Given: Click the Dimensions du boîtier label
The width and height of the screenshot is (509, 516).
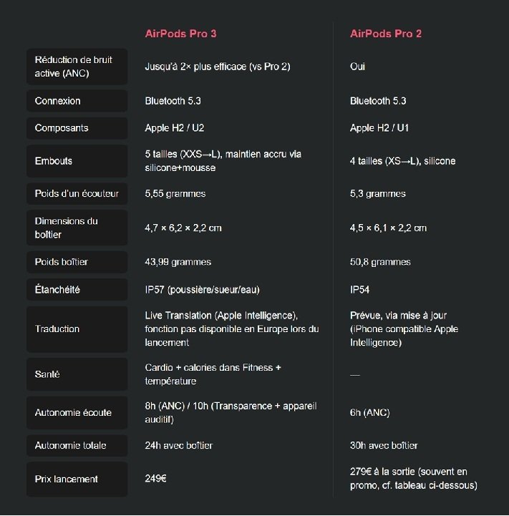Looking at the screenshot, I should [x=66, y=228].
